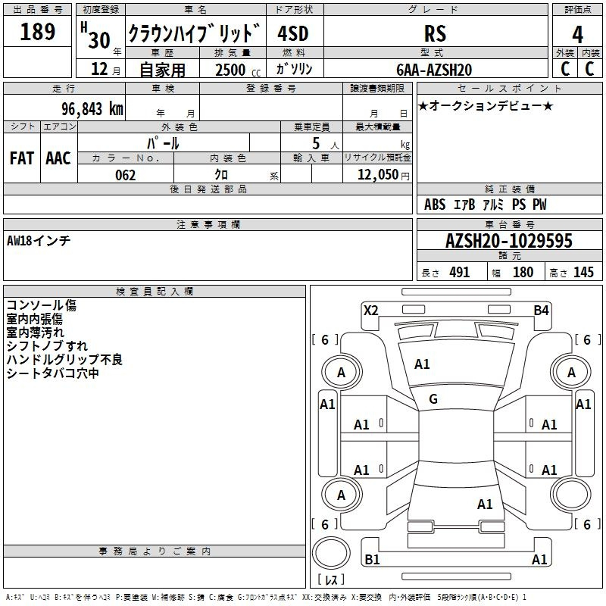Select the model code 6AA-AZSH20
606x606 pixels.
pos(434,70)
